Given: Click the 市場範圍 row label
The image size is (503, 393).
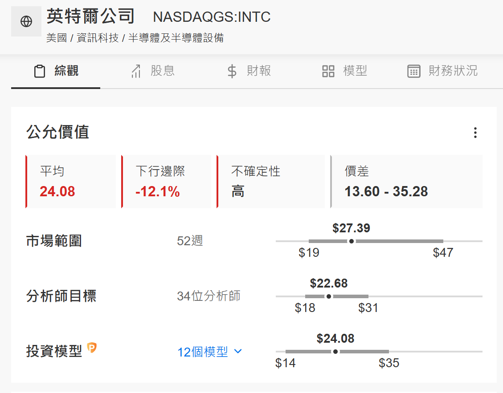Looking at the screenshot, I should (x=54, y=241).
